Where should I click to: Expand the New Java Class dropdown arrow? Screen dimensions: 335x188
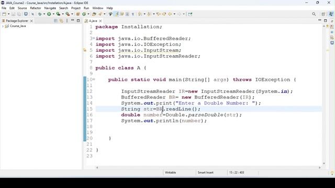pyautogui.click(x=88, y=14)
